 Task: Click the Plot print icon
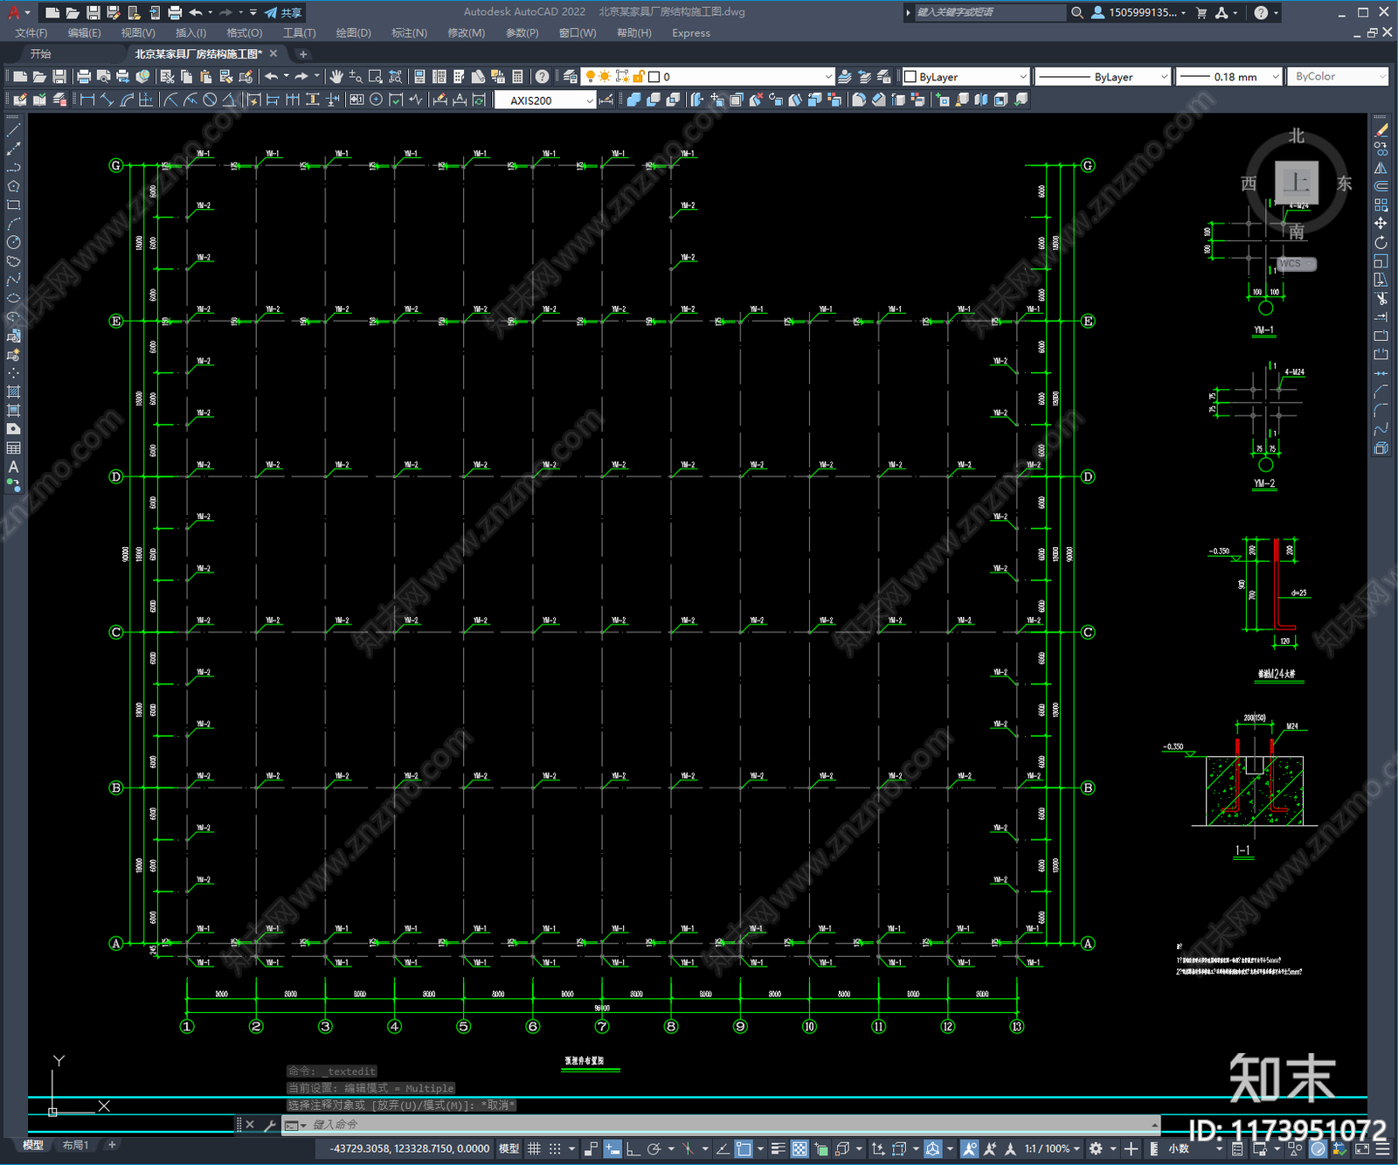point(84,77)
